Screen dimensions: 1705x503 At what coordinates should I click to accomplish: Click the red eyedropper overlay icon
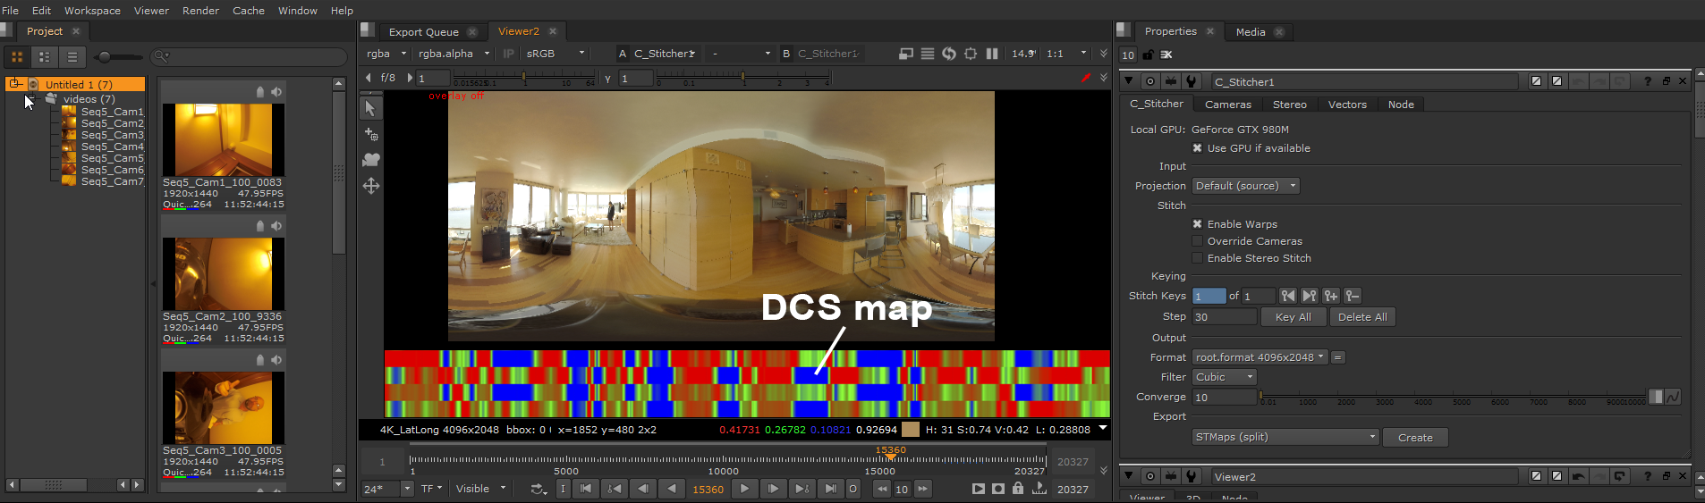[x=1086, y=78]
